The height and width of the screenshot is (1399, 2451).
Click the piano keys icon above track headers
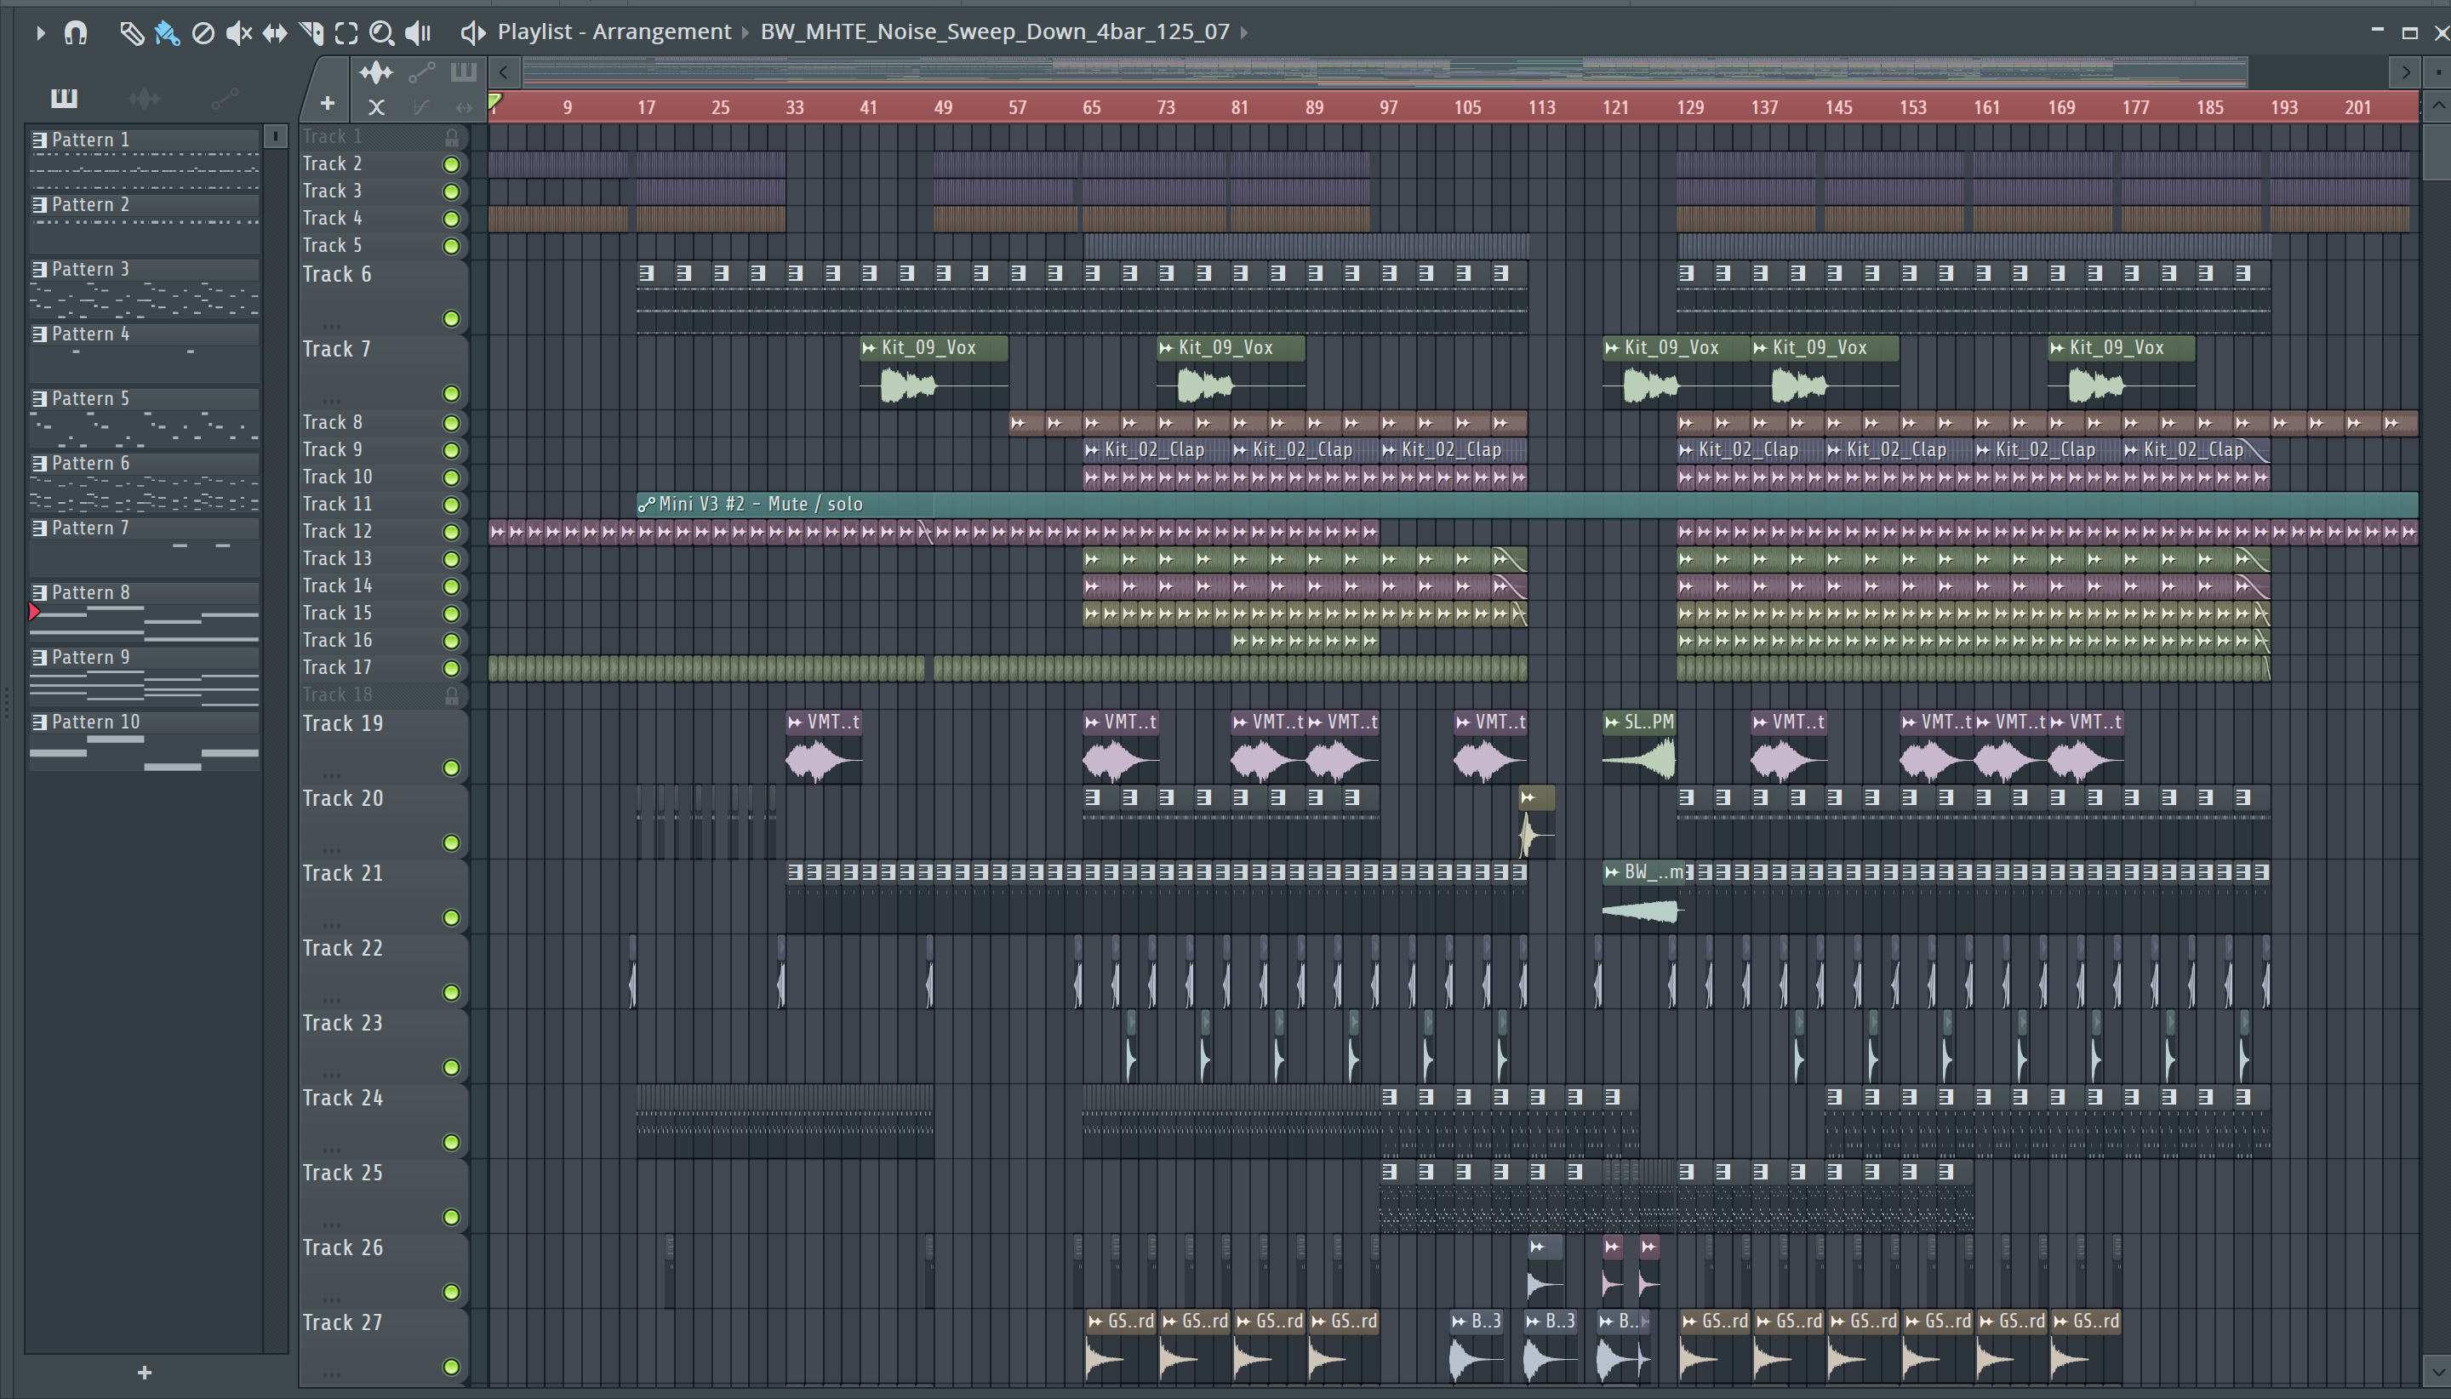point(463,72)
